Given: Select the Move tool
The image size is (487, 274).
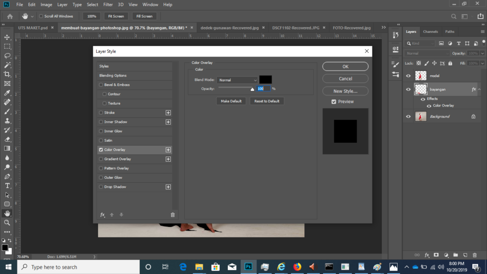Looking at the screenshot, I should [x=7, y=37].
